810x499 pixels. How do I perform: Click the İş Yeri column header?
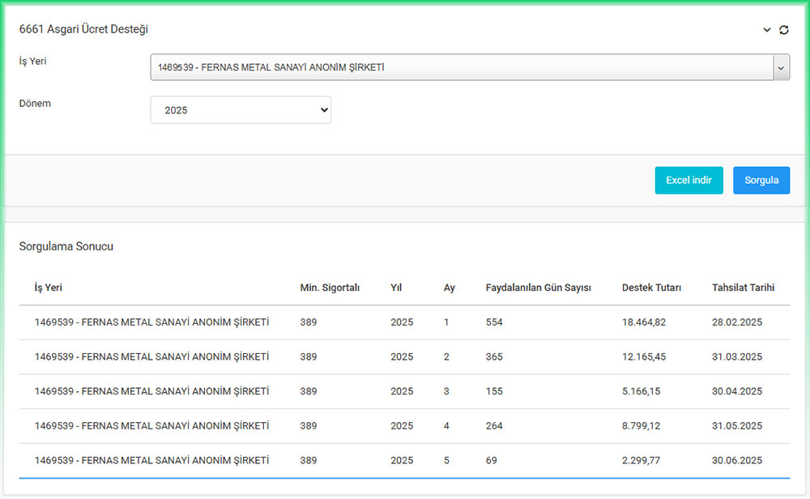pyautogui.click(x=49, y=288)
